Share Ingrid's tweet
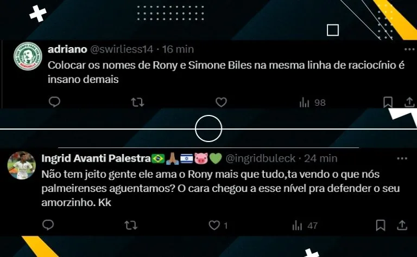Viewport: 417px width, 257px height. point(402,225)
